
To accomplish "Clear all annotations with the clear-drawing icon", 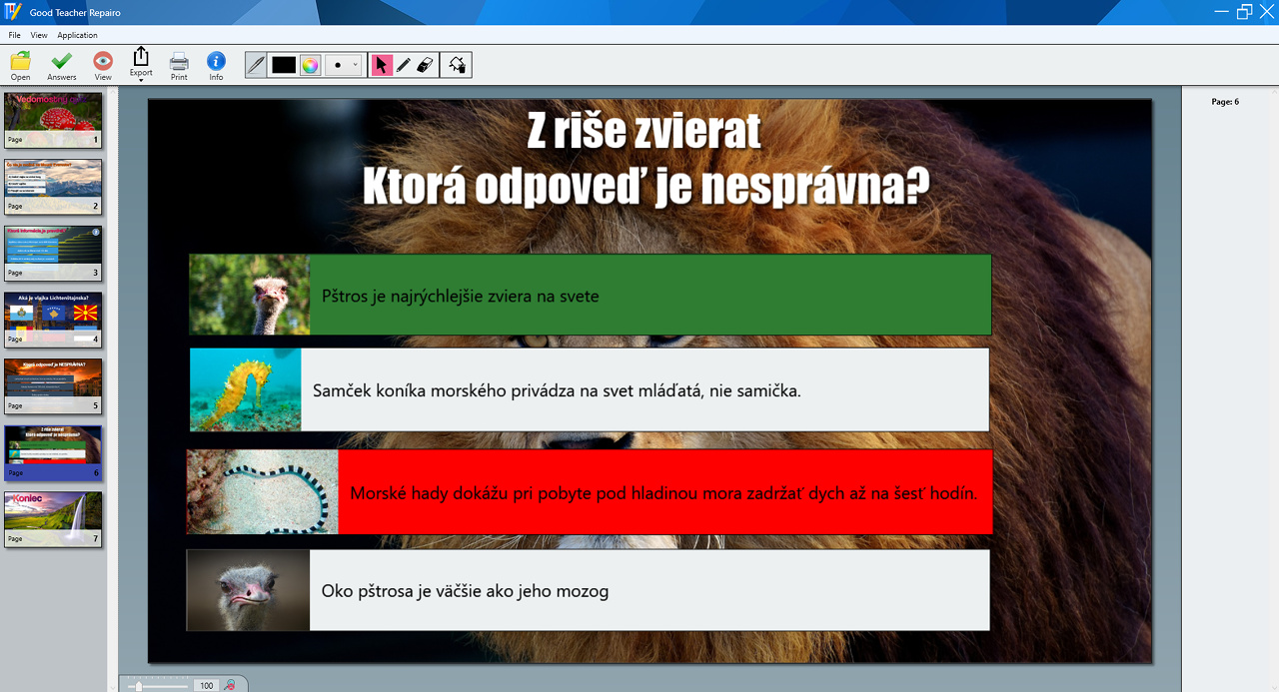I will click(x=456, y=64).
